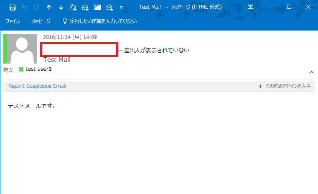Image resolution: width=318 pixels, height=194 pixels.
Task: Open the メッセージ ribbon tab
Action: (x=41, y=21)
